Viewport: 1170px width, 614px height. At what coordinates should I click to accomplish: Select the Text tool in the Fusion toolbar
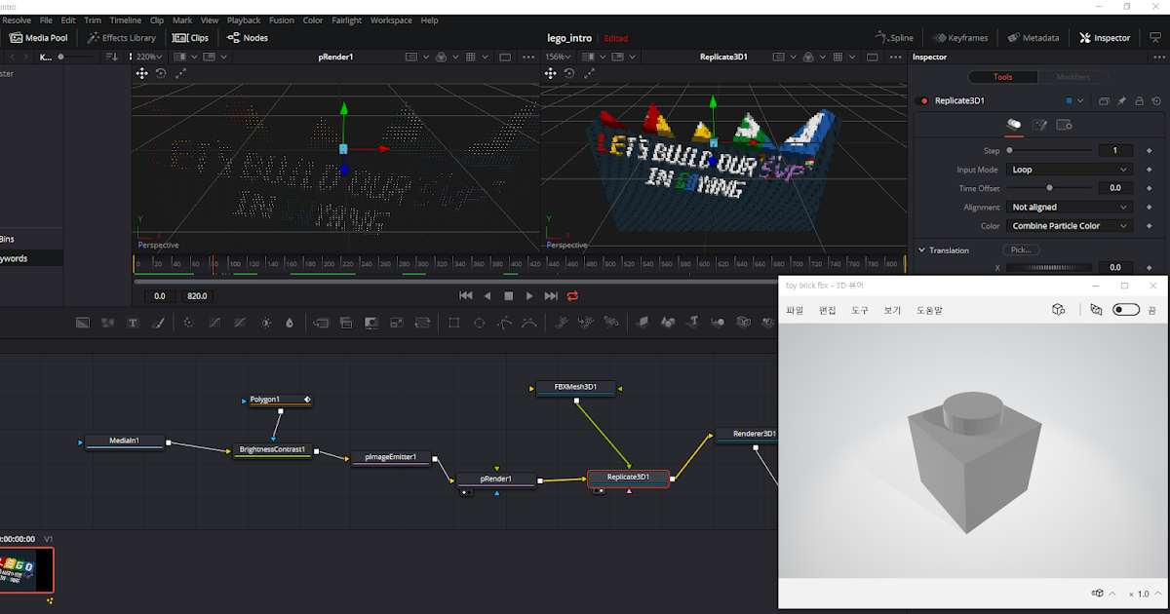click(133, 322)
